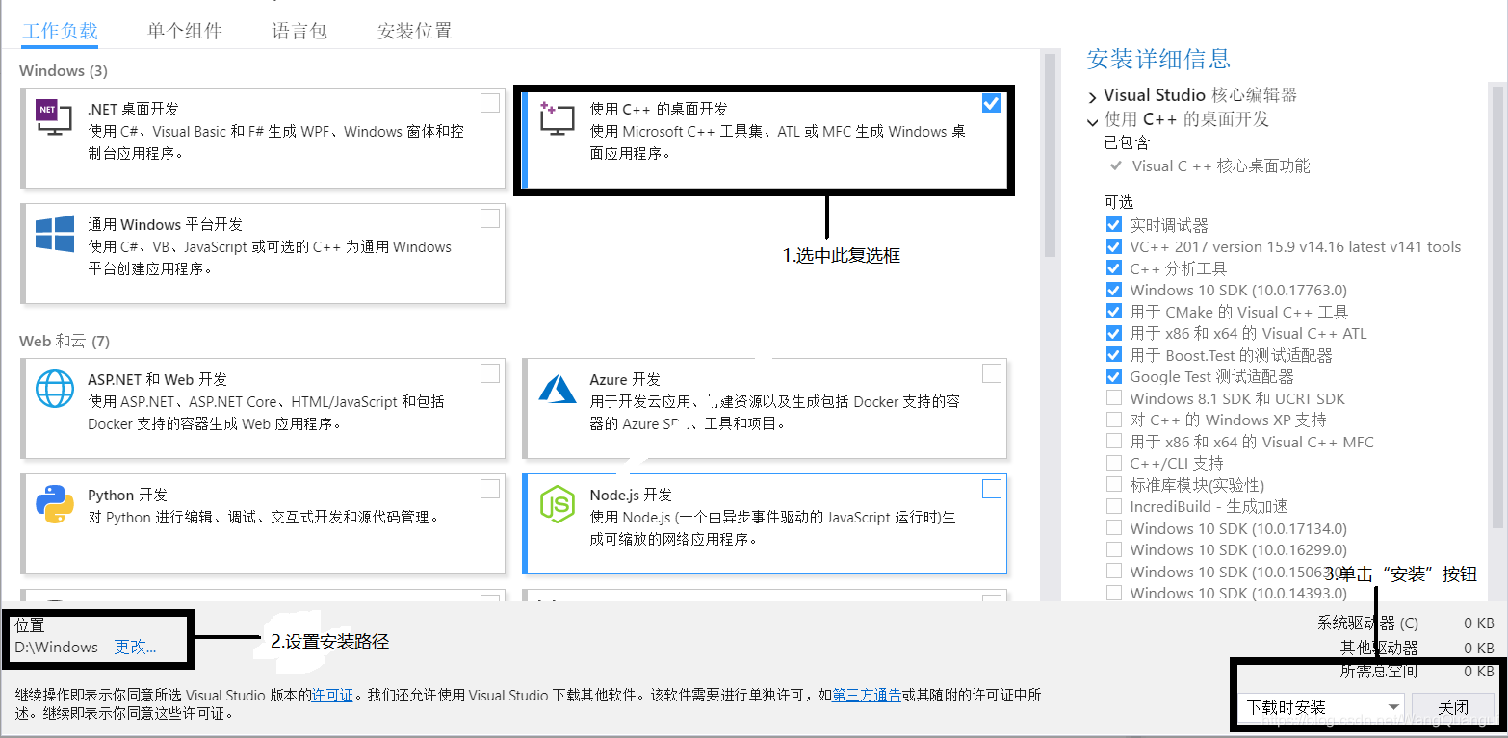
Task: Check the Node.js 开发 workload checkbox
Action: [x=992, y=489]
